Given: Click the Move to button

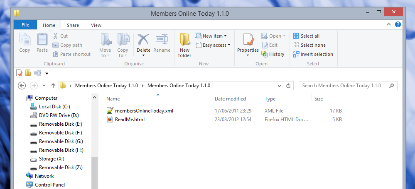Looking at the screenshot, I should 106,45.
